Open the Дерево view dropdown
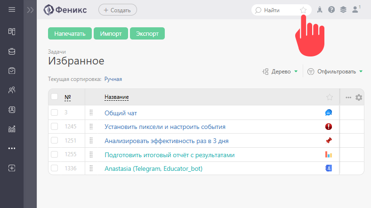The image size is (371, 208). click(280, 72)
